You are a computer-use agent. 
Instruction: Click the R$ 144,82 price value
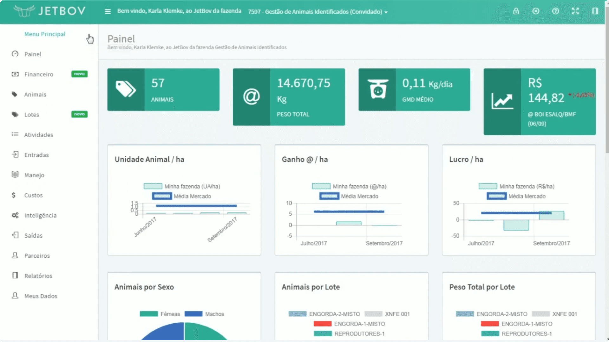[546, 91]
